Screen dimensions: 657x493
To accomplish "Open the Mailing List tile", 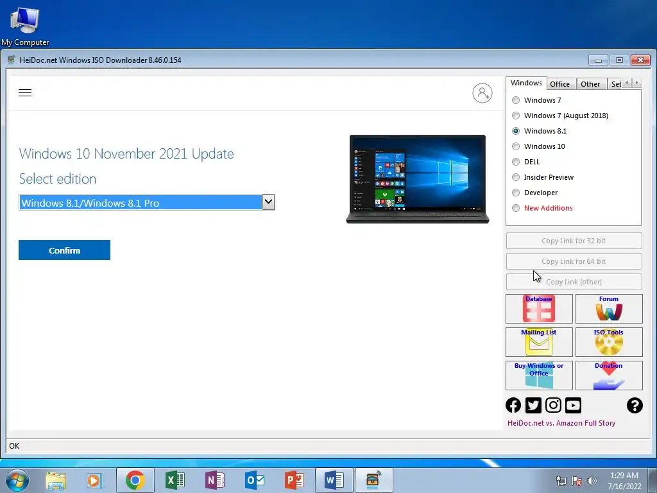I will [539, 342].
